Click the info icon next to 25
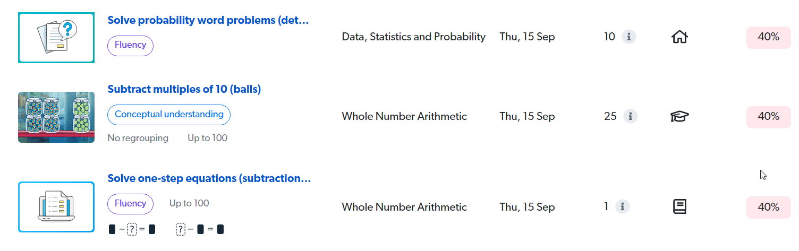 (630, 116)
